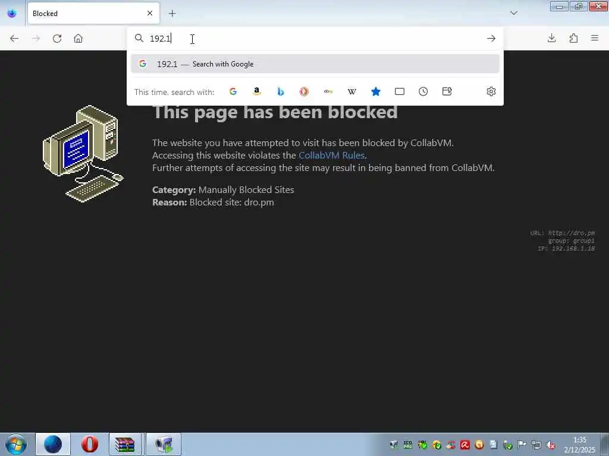This screenshot has width=609, height=456.
Task: Search this time with Bing
Action: click(281, 91)
